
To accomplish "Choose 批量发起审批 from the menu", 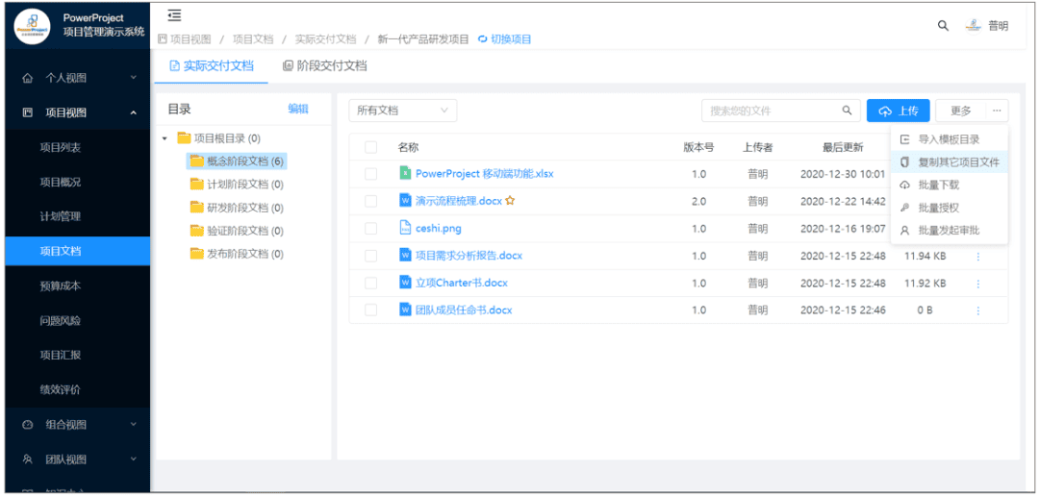I will tap(949, 231).
